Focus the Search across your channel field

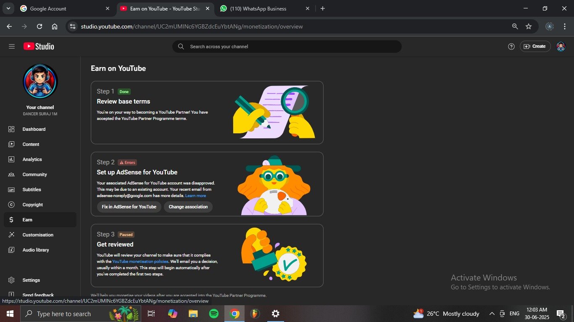[287, 47]
